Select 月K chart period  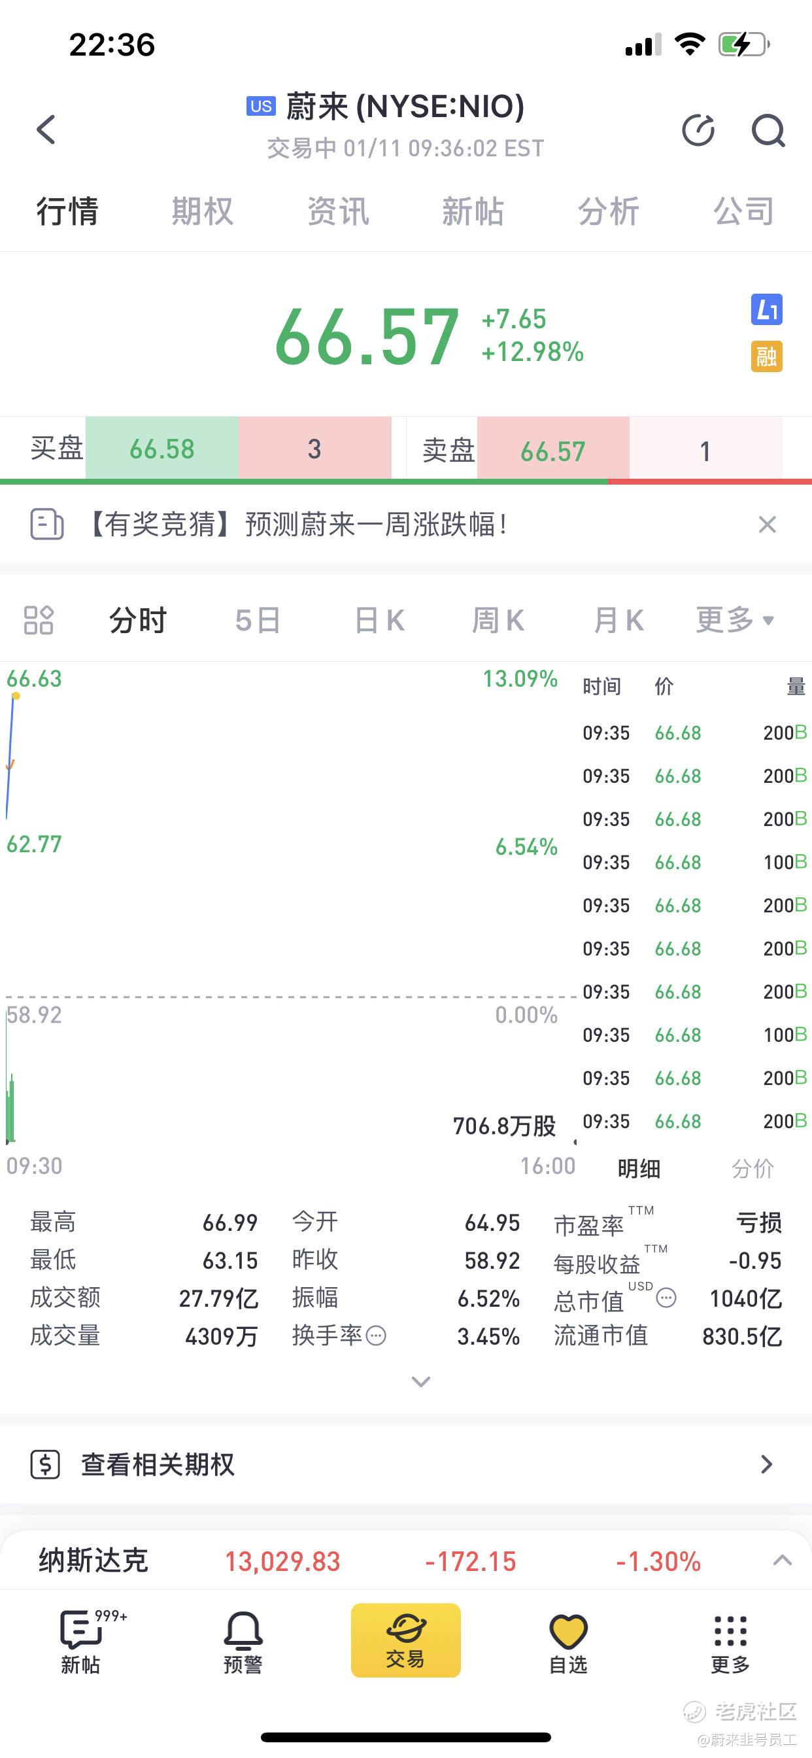(x=619, y=619)
